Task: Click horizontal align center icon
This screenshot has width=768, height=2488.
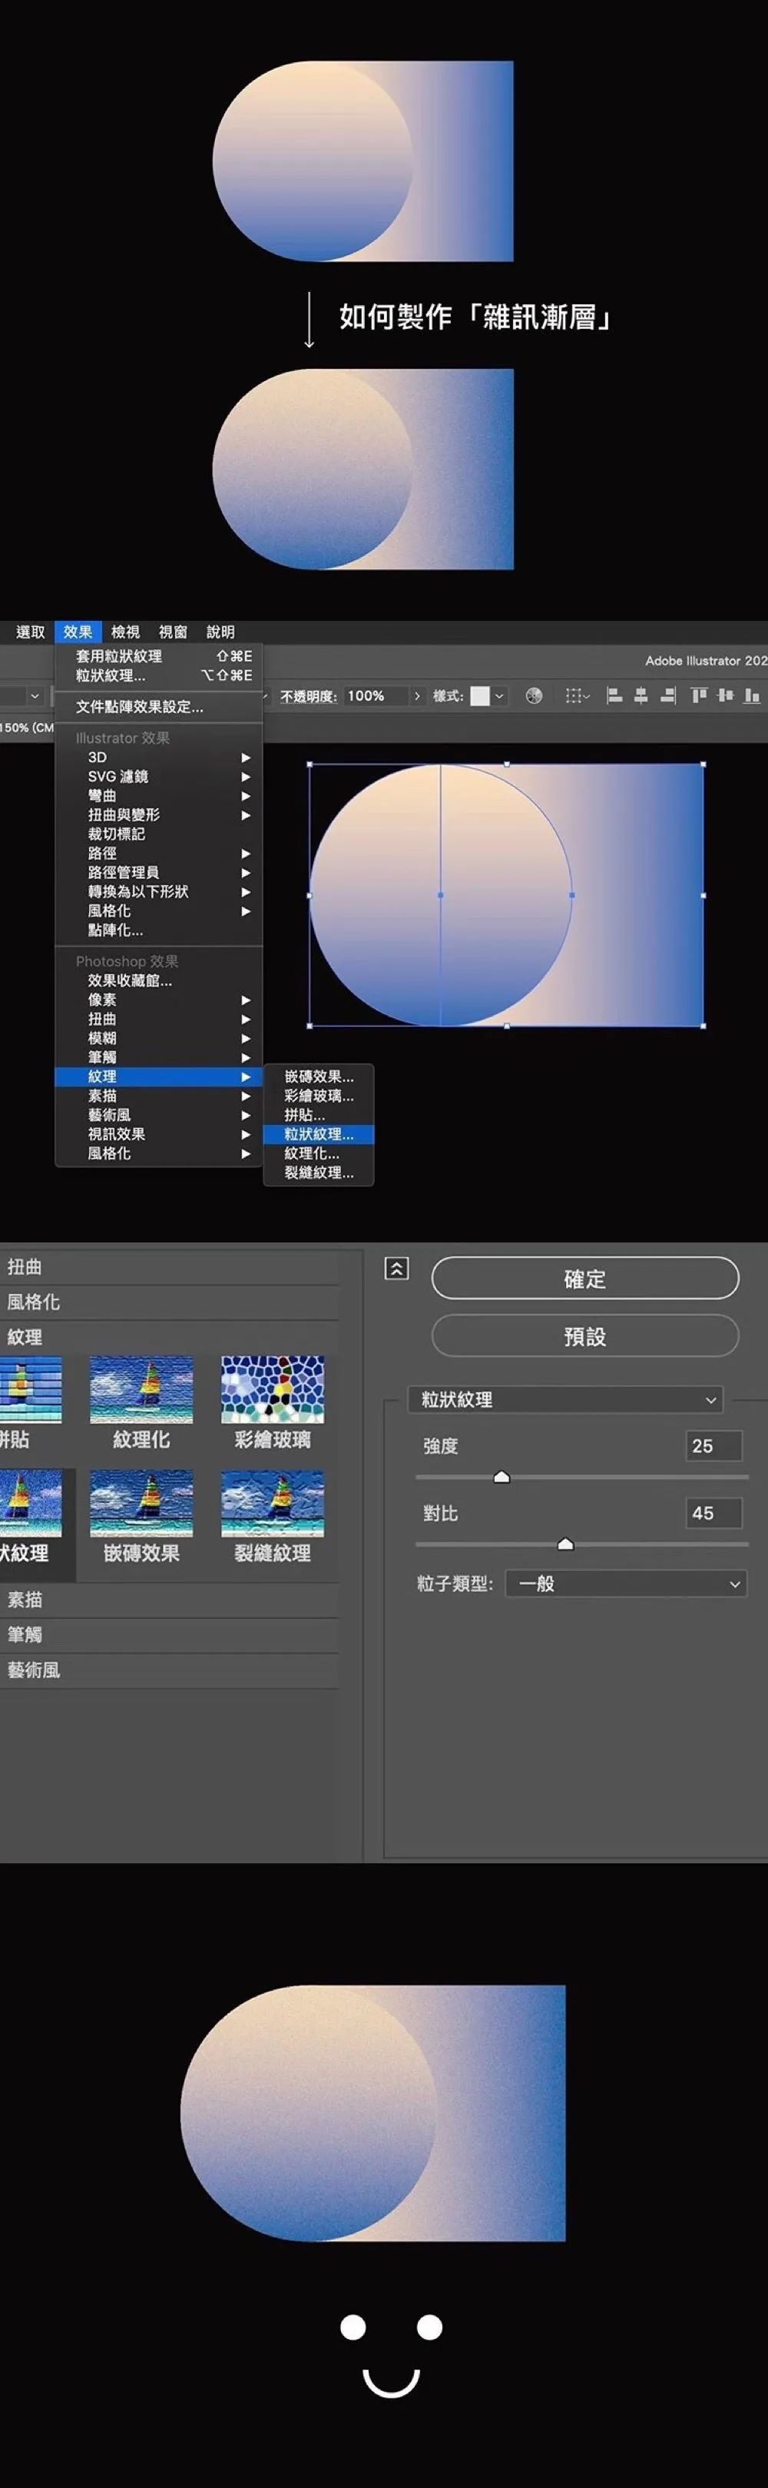Action: pyautogui.click(x=641, y=695)
